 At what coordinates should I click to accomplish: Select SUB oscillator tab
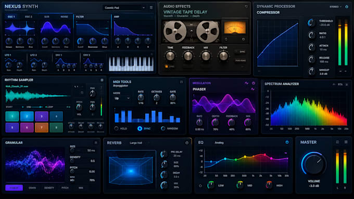click(47, 17)
